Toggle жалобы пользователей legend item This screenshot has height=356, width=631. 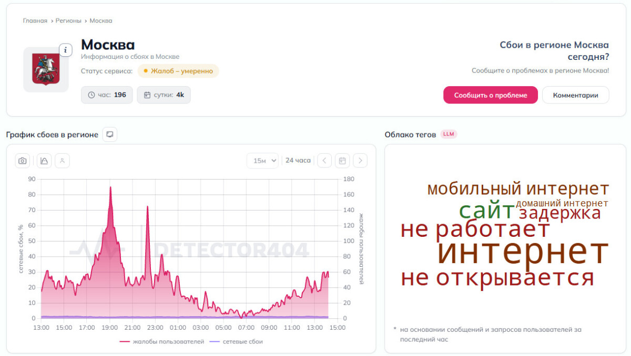162,341
